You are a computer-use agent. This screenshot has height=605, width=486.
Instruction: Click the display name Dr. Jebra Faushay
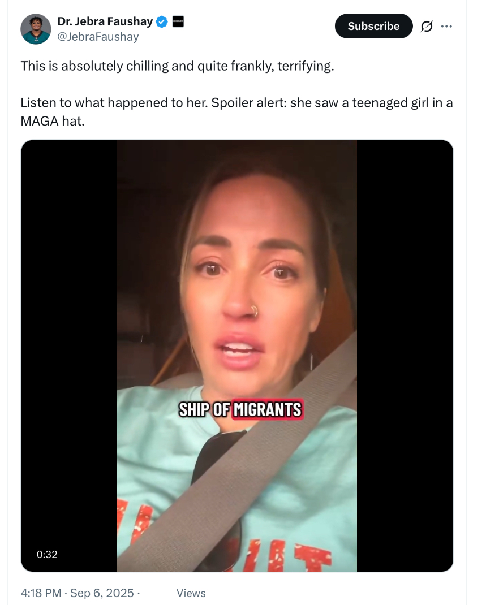(x=105, y=21)
